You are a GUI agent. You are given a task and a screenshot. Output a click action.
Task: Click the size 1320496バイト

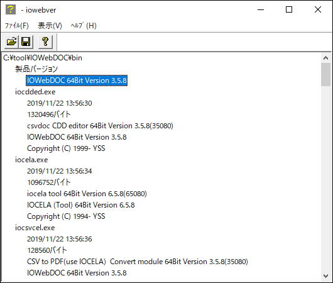[48, 114]
